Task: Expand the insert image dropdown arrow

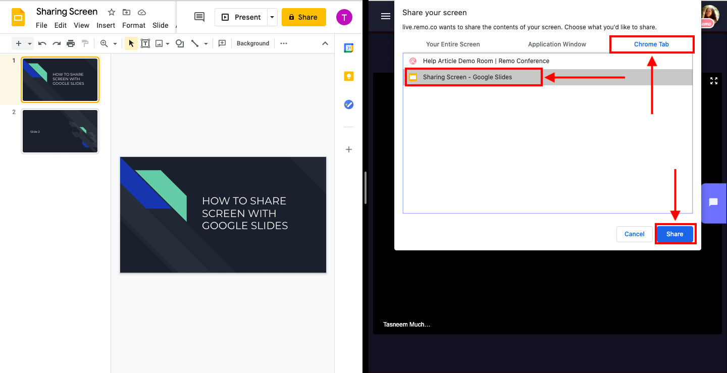Action: point(168,44)
